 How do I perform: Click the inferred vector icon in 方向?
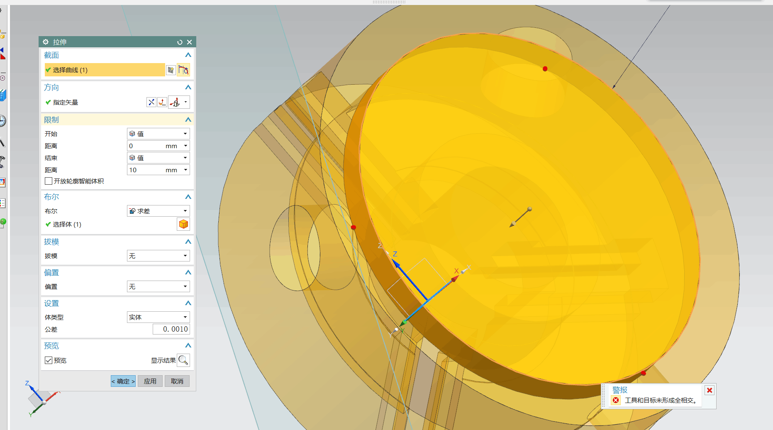(x=176, y=102)
